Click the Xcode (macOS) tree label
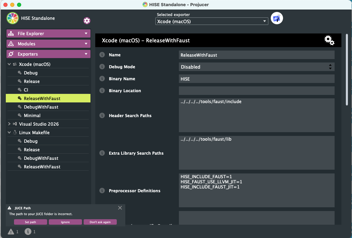This screenshot has height=238, width=352. (34, 64)
